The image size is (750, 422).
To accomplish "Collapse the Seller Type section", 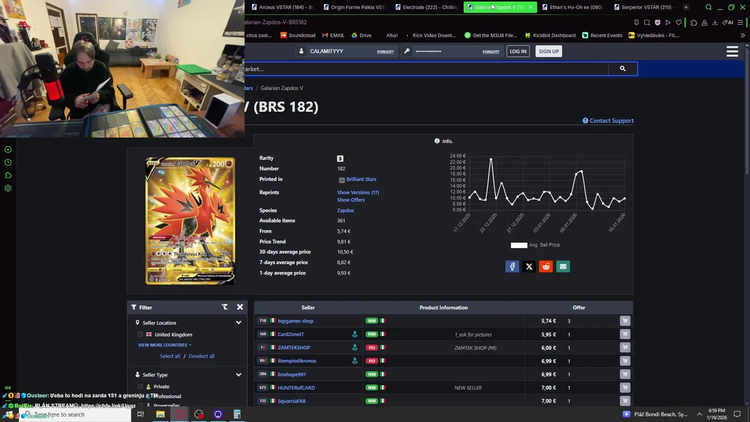I will pos(238,375).
